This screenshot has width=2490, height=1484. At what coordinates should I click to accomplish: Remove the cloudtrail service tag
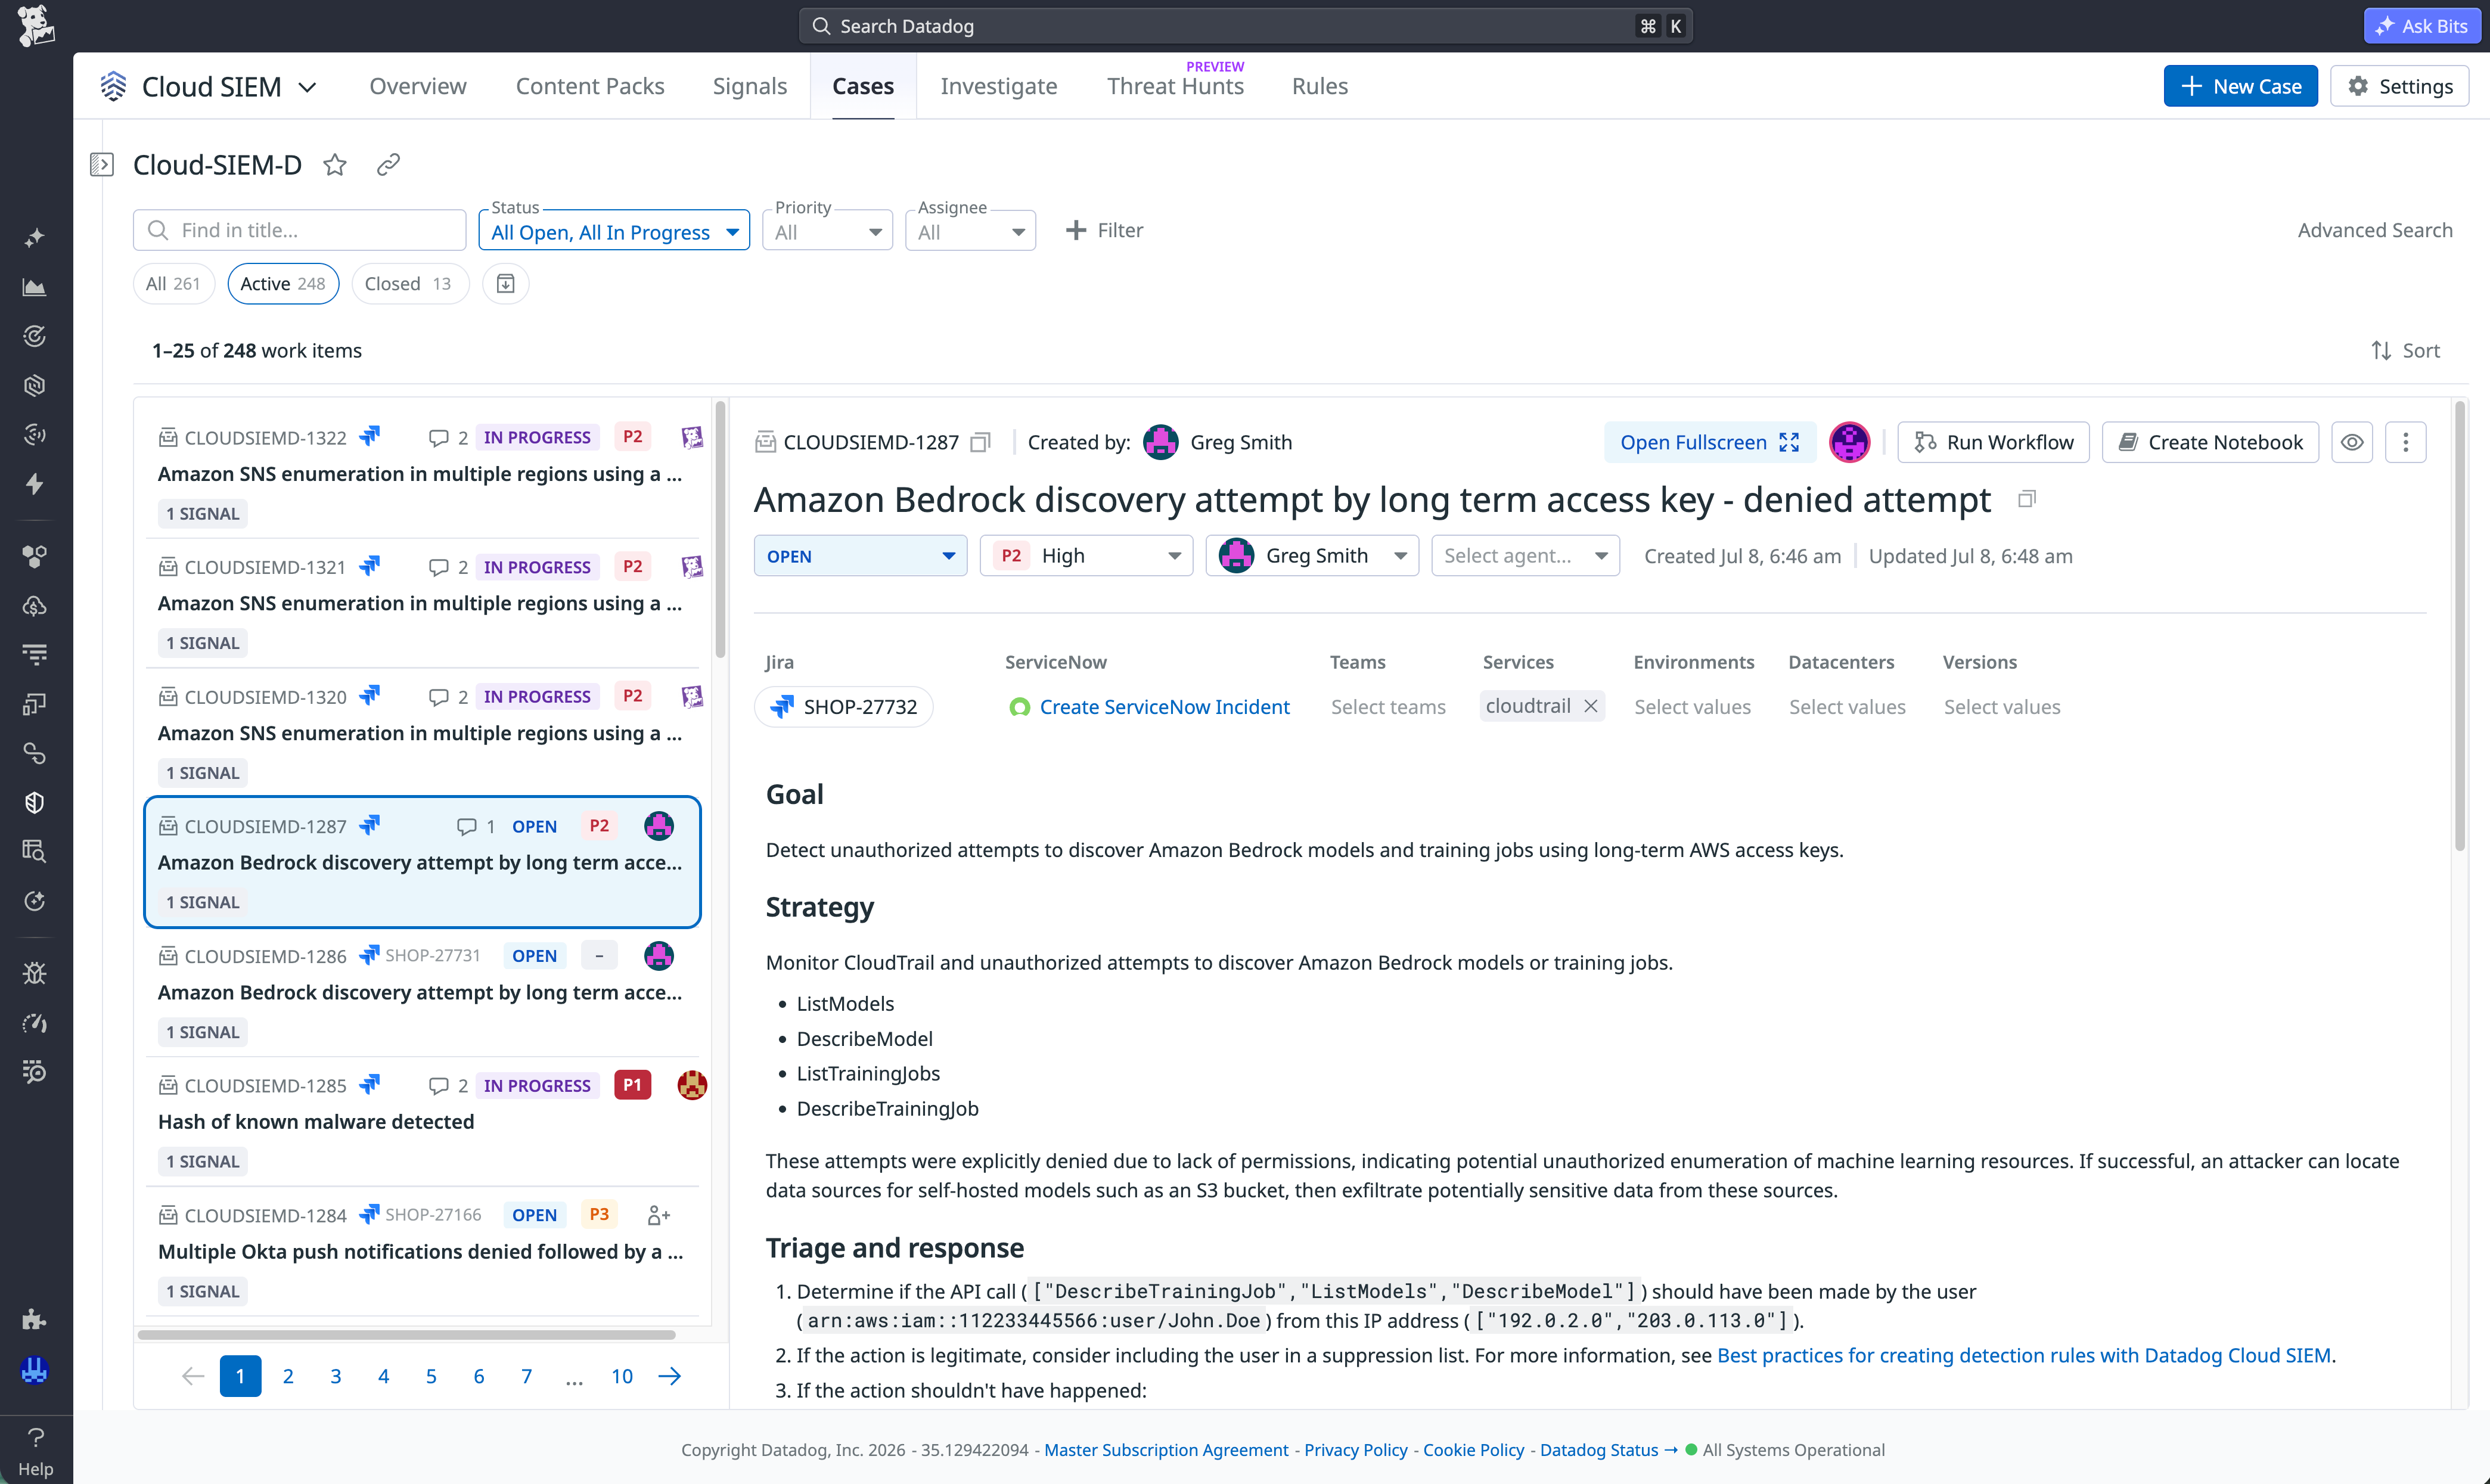point(1590,706)
